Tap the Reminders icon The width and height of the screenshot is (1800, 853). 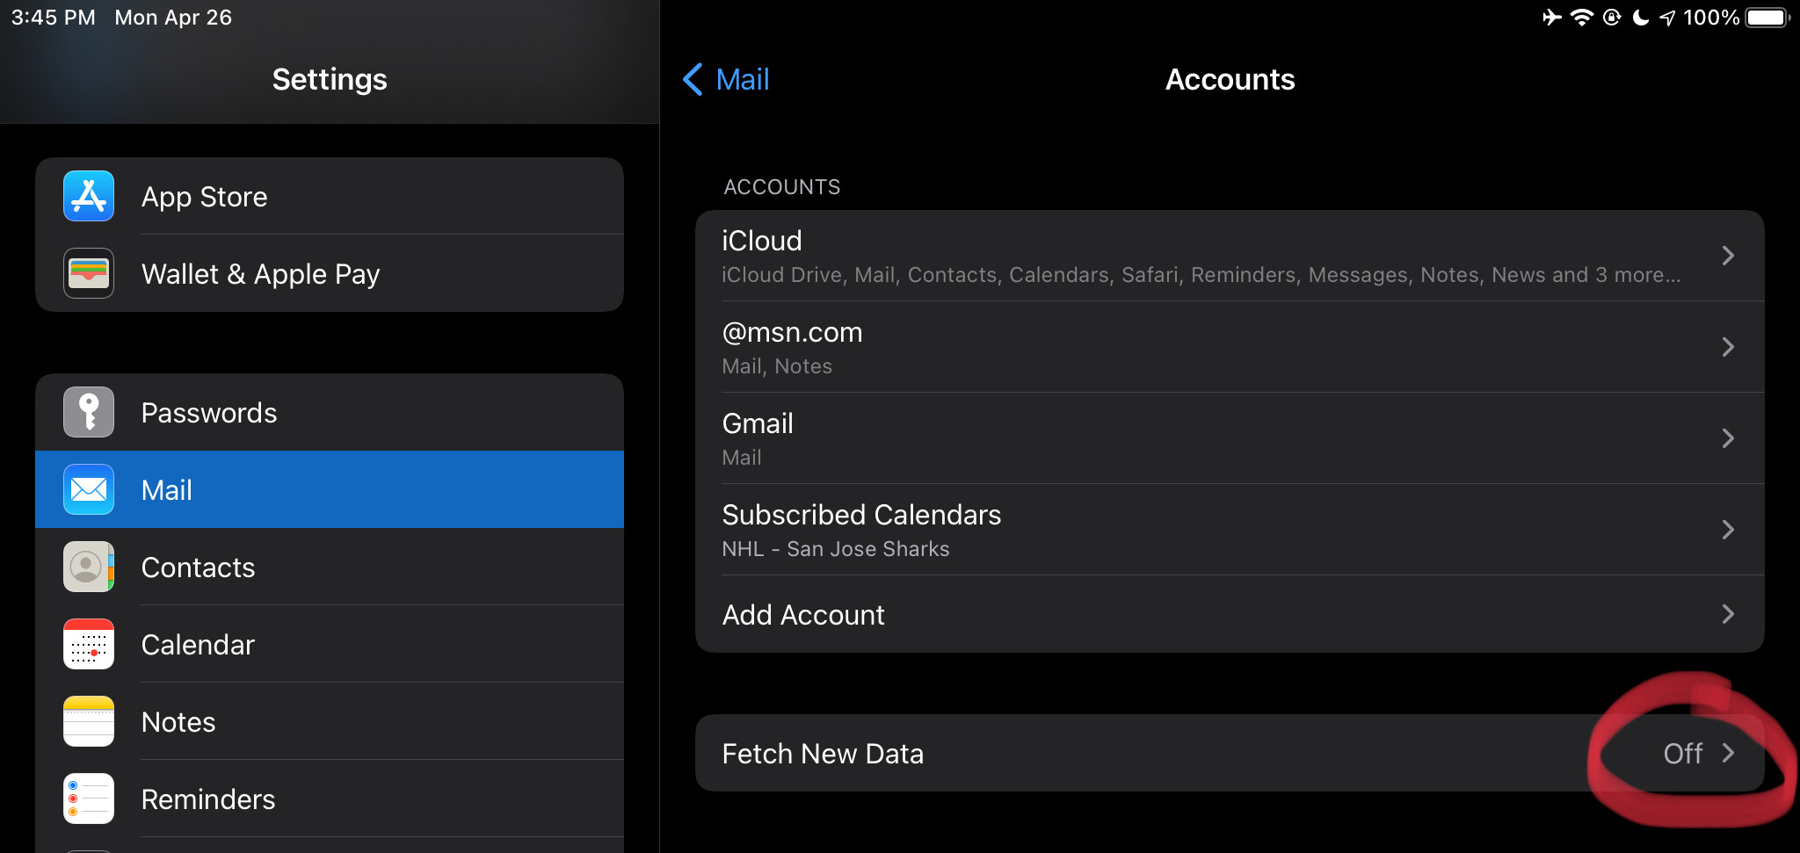pyautogui.click(x=89, y=799)
